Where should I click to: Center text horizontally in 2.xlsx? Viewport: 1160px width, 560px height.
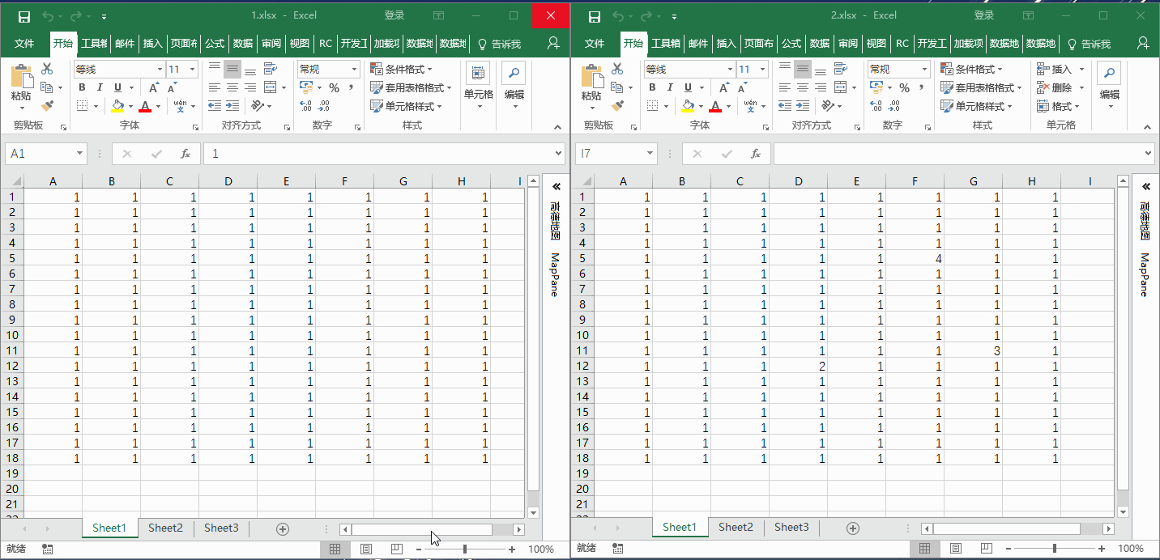(x=803, y=87)
